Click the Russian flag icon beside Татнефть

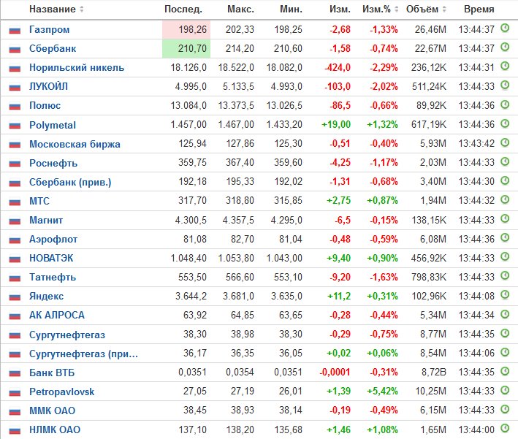[x=15, y=278]
